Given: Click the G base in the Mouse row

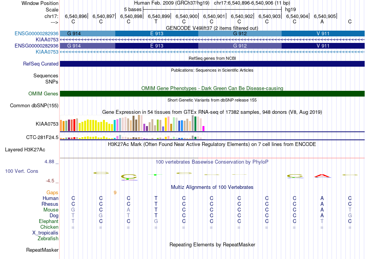Looking at the screenshot, I should click(73, 210).
